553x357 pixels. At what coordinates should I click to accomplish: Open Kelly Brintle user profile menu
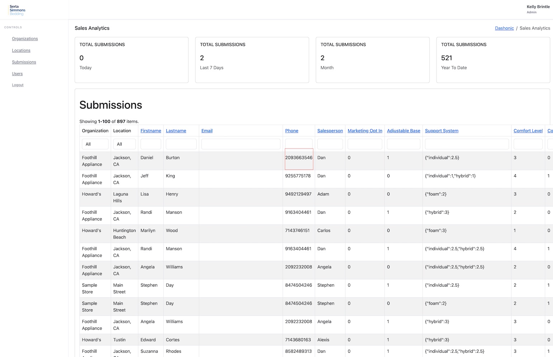coord(538,9)
